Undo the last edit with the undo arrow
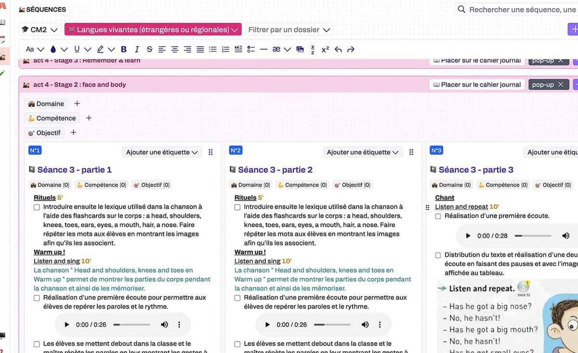This screenshot has height=353, width=578. point(338,49)
